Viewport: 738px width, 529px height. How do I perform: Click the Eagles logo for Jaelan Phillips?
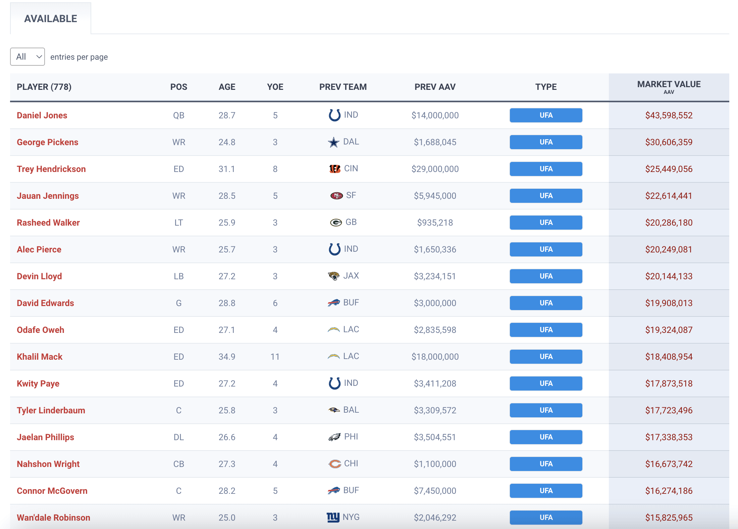(334, 437)
